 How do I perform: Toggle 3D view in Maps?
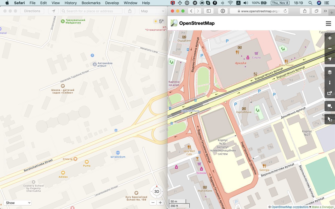(157, 191)
